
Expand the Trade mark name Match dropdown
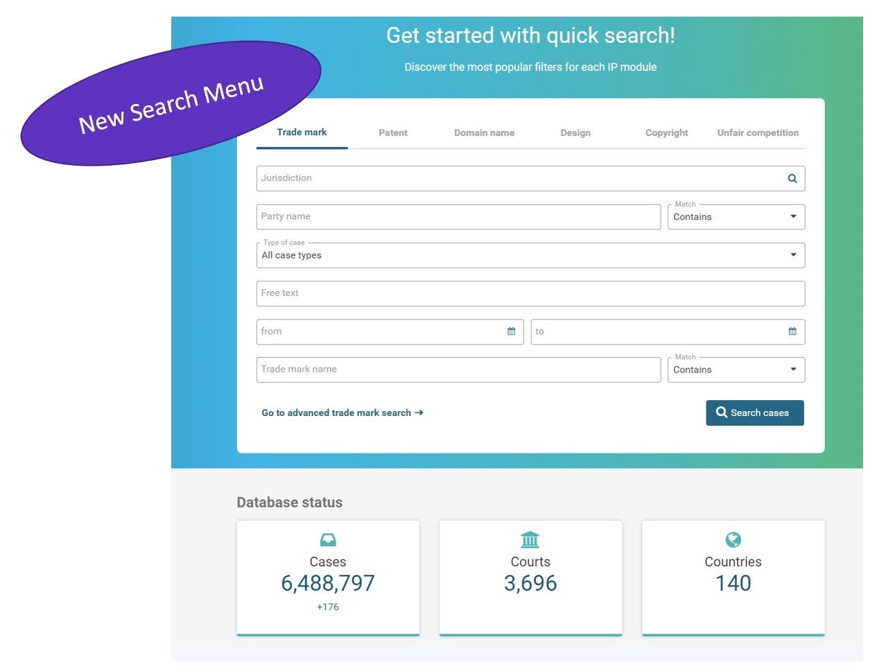(x=736, y=370)
